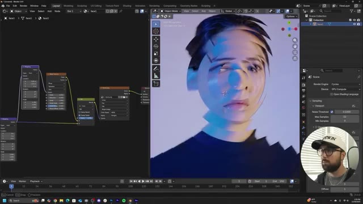This screenshot has width=363, height=204.
Task: Open the Tool properties tab icon
Action: coord(304,78)
